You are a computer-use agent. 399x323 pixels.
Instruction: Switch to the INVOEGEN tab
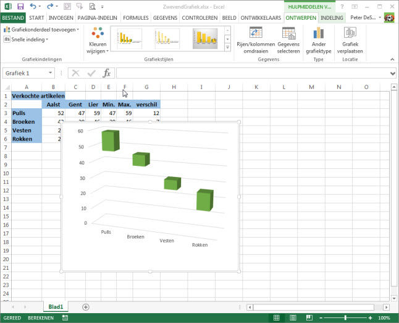(x=61, y=17)
